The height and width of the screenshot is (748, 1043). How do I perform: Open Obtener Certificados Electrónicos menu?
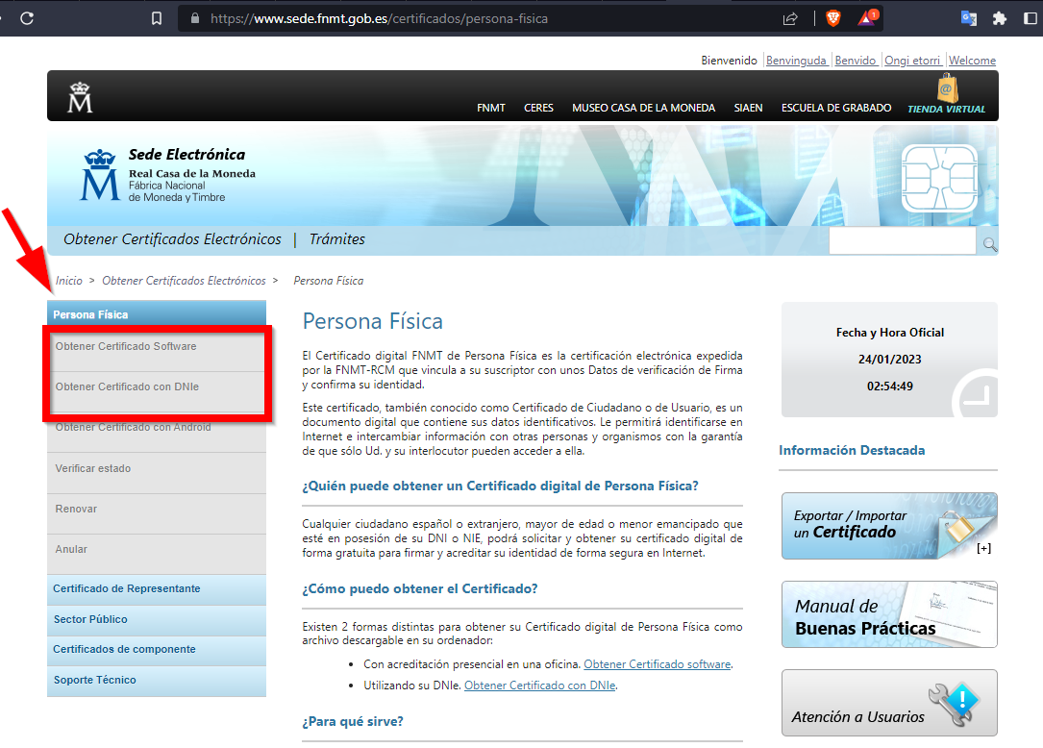coord(172,239)
